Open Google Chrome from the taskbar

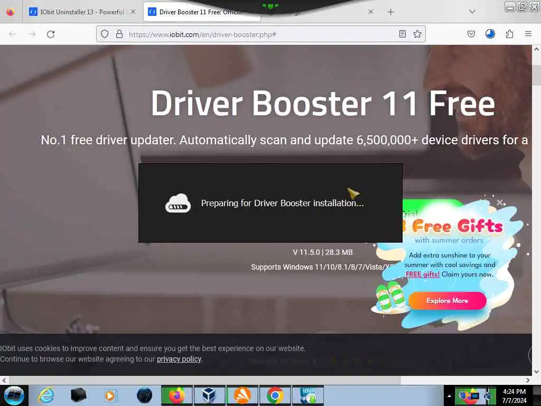275,395
